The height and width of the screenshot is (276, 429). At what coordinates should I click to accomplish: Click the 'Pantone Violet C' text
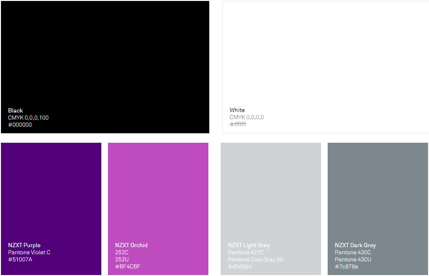[x=29, y=252]
